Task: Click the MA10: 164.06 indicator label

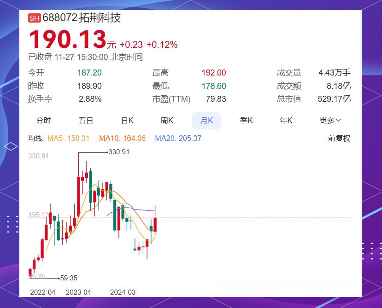Action: [x=122, y=138]
